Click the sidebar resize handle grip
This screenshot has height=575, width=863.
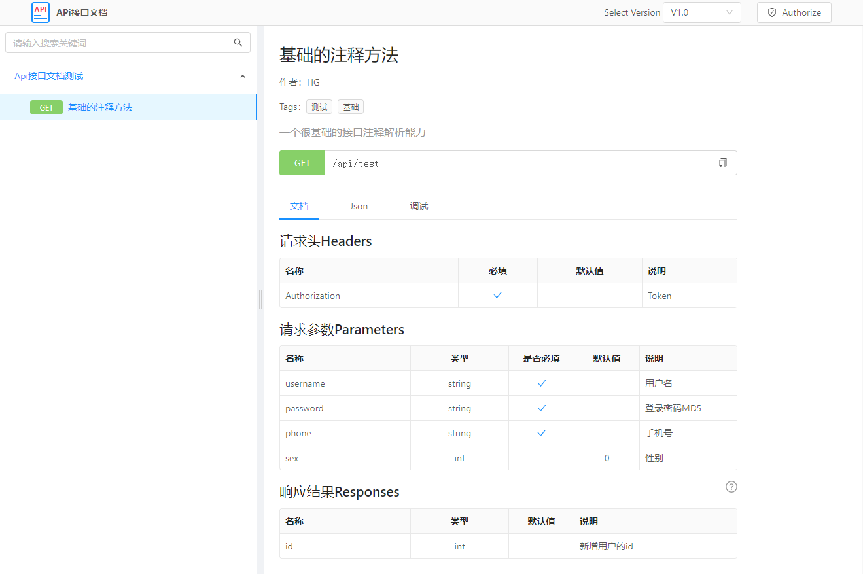(x=260, y=300)
